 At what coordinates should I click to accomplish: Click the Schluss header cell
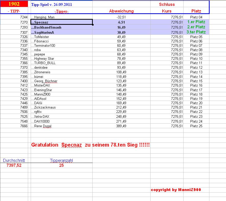coord(167,4)
